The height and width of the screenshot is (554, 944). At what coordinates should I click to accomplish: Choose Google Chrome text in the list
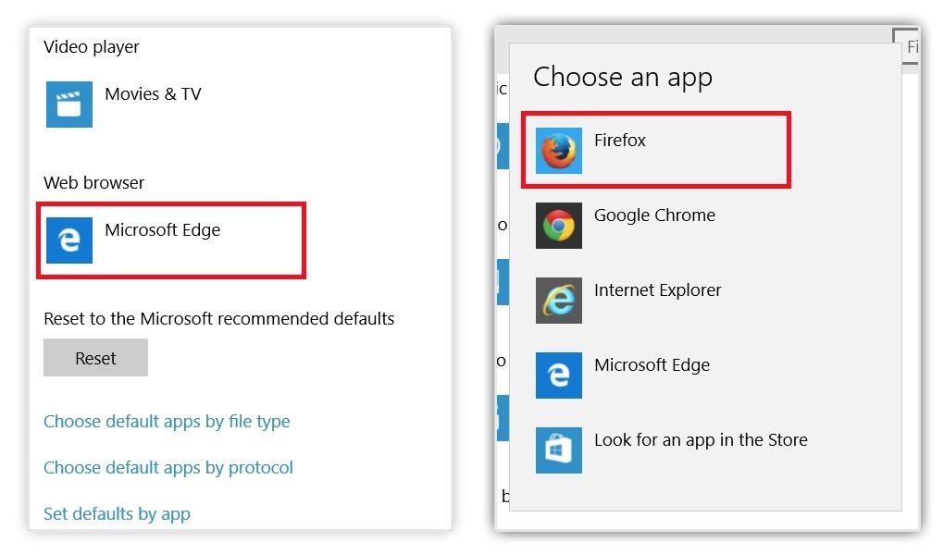coord(654,215)
